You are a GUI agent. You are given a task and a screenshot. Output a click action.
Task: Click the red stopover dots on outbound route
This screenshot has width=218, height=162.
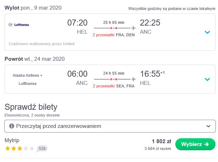click(114, 28)
